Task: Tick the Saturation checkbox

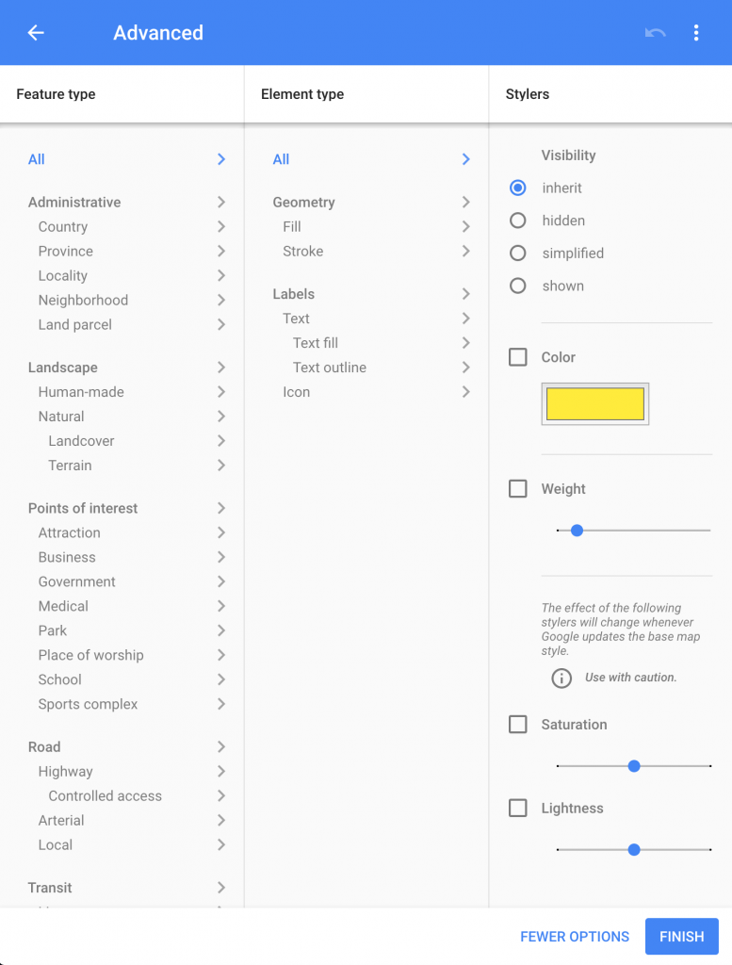Action: pyautogui.click(x=517, y=725)
